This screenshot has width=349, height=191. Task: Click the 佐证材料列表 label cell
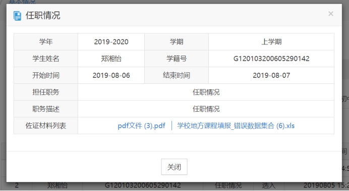point(46,126)
